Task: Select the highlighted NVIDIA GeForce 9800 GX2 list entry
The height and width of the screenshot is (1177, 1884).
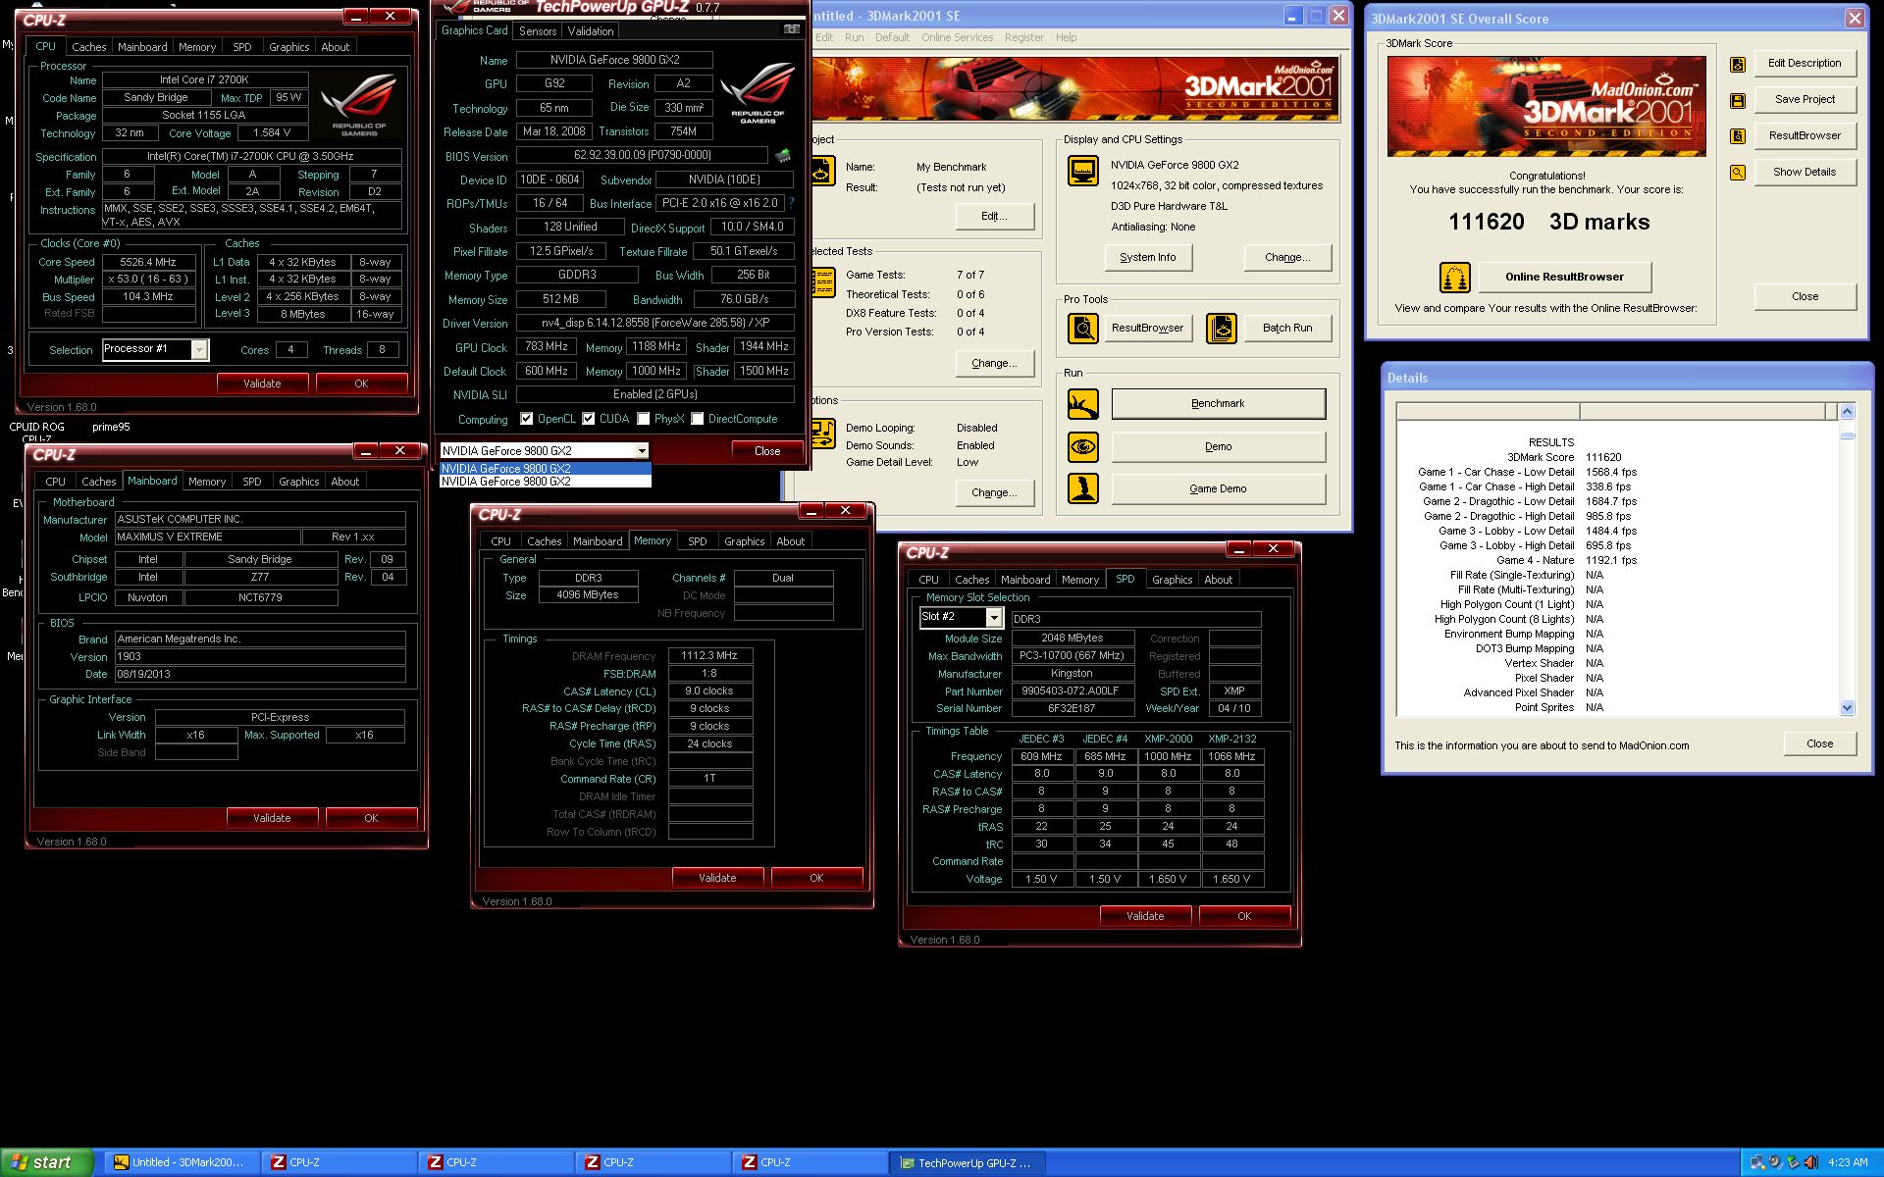Action: coord(545,469)
